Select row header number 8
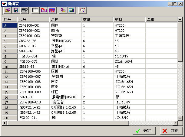The image size is (185, 137). [10, 56]
